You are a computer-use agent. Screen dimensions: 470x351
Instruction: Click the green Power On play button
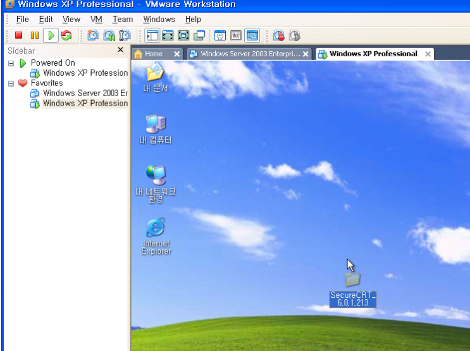pyautogui.click(x=51, y=35)
